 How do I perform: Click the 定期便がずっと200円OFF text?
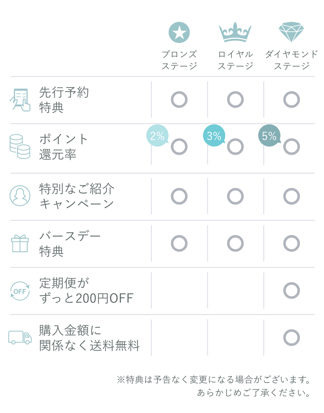[86, 291]
